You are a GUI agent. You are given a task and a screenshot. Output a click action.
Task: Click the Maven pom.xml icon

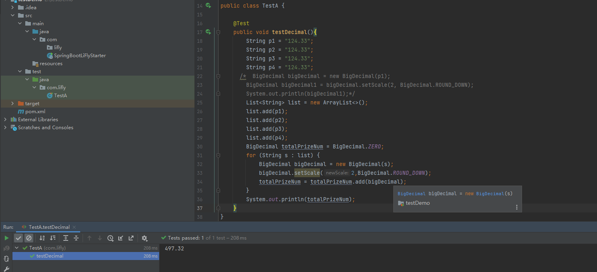pos(21,112)
